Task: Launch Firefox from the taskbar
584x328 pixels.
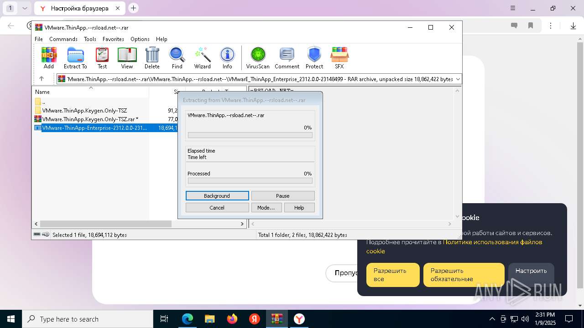Action: pyautogui.click(x=232, y=319)
